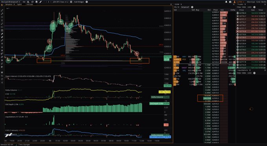Toggle the magnet snap tool in sidebar
267x146 pixels.
click(2, 72)
